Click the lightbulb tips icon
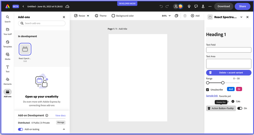The height and width of the screenshot is (135, 254). [x=189, y=6]
